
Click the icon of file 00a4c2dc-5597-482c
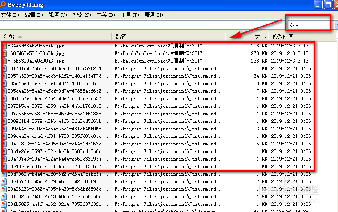pos(4,151)
